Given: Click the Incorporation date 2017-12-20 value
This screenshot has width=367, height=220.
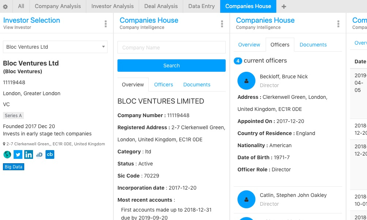Looking at the screenshot, I should pos(182,188).
